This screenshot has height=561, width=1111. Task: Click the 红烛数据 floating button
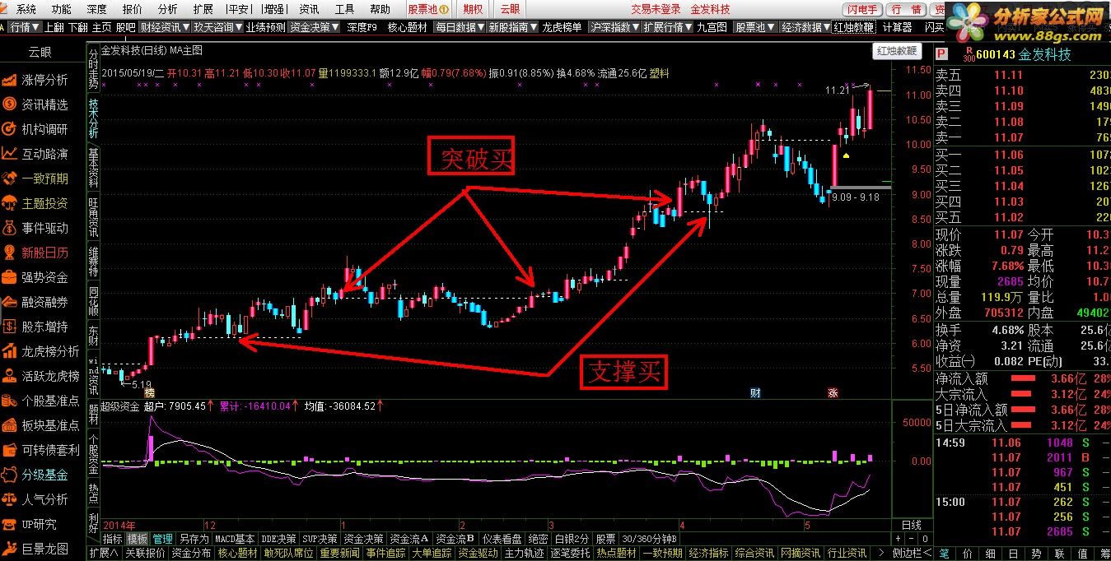(x=896, y=50)
